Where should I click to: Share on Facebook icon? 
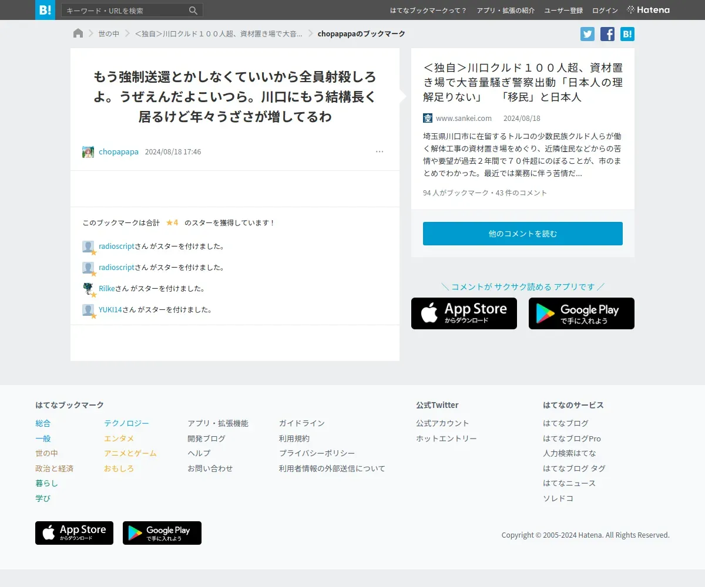point(607,34)
